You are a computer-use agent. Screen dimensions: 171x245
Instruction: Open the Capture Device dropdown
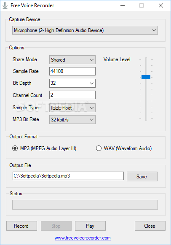(85, 30)
